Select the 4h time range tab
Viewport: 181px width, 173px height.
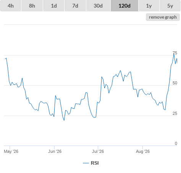pos(11,6)
